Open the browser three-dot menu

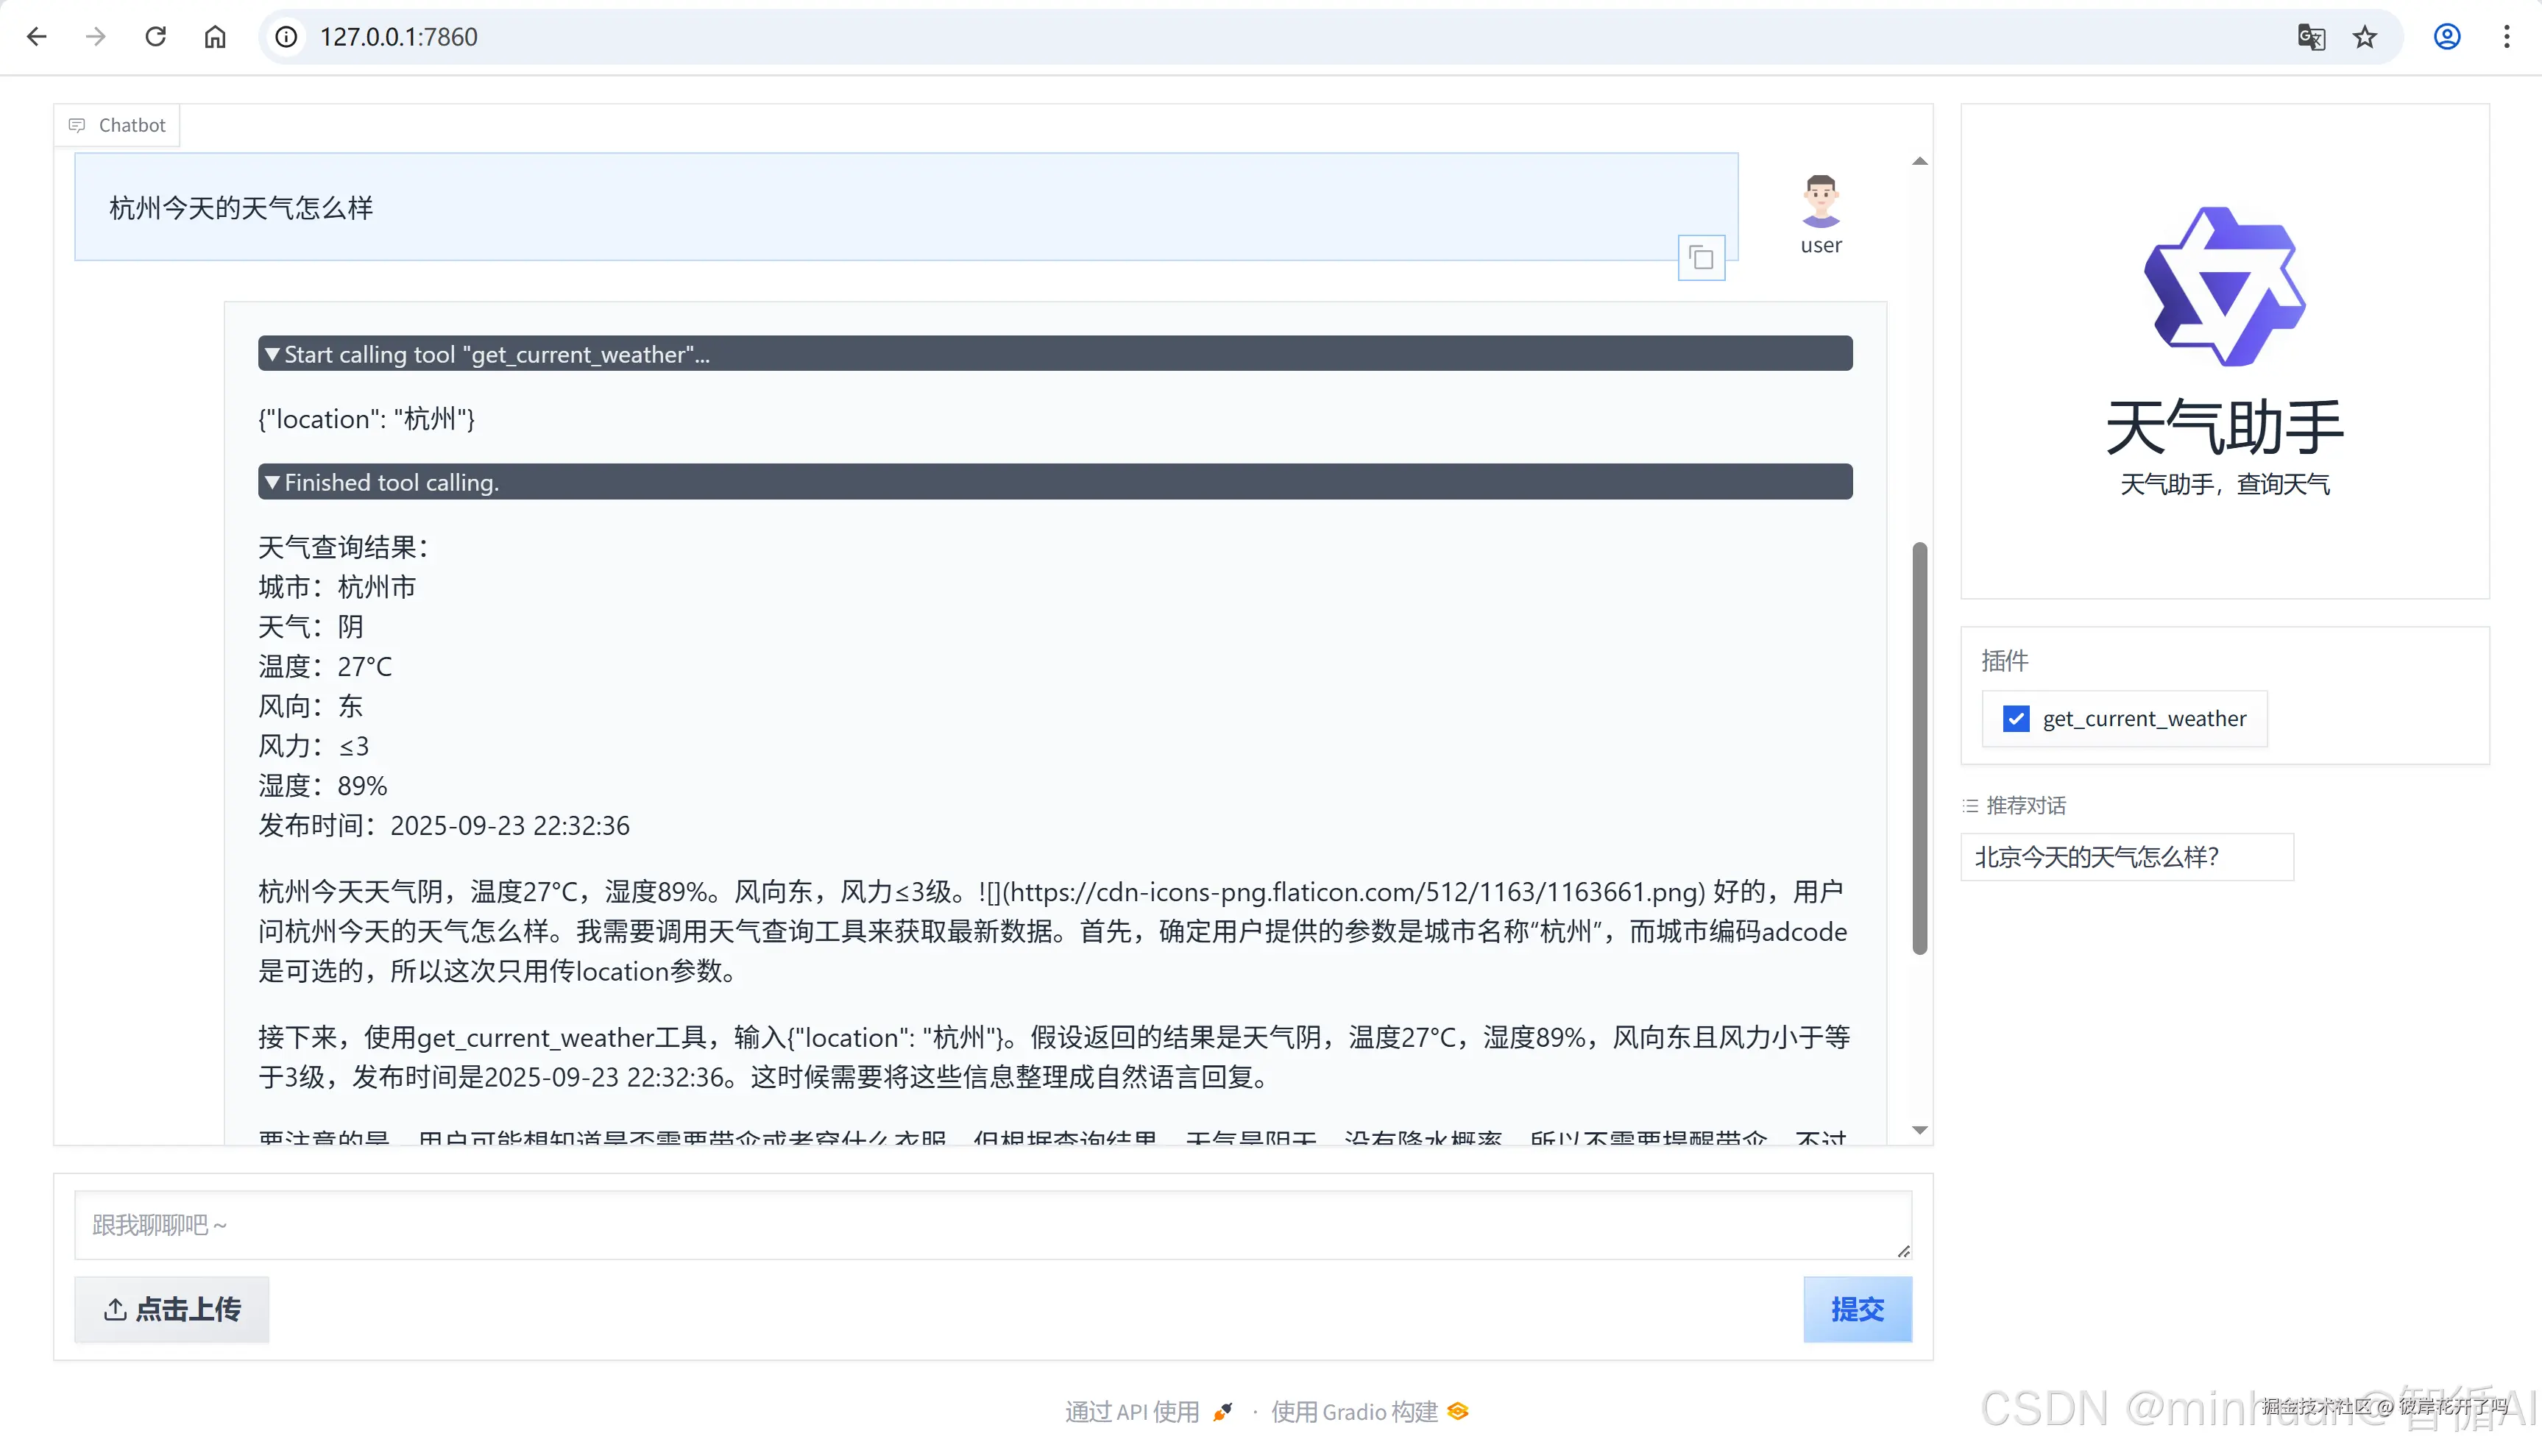pos(2507,37)
